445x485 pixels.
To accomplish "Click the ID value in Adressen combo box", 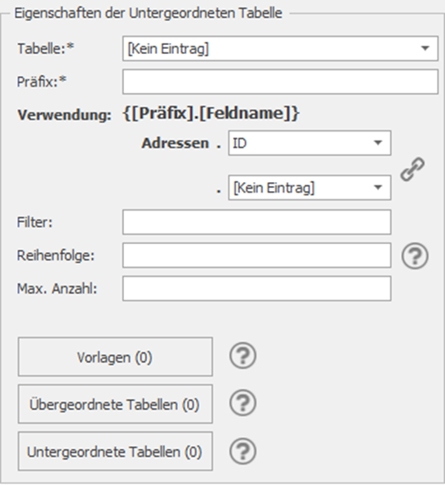I will coord(240,143).
